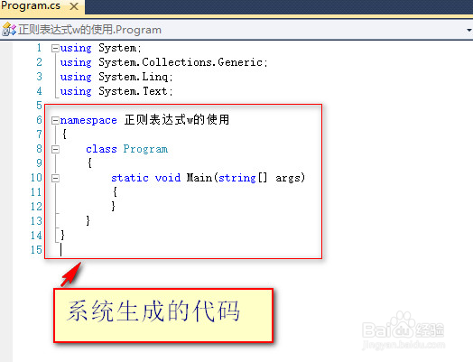Click the 'void' keyword on line 10

pos(168,178)
